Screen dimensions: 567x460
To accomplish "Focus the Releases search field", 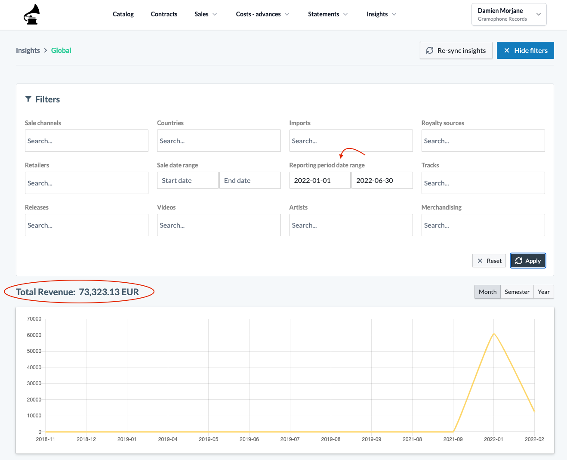I will pyautogui.click(x=86, y=225).
